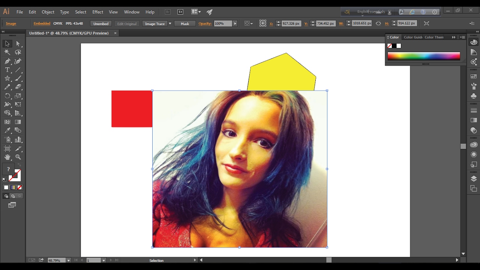Pick a color from the spectrum bar
Screen dimensions: 480x270
coord(424,56)
